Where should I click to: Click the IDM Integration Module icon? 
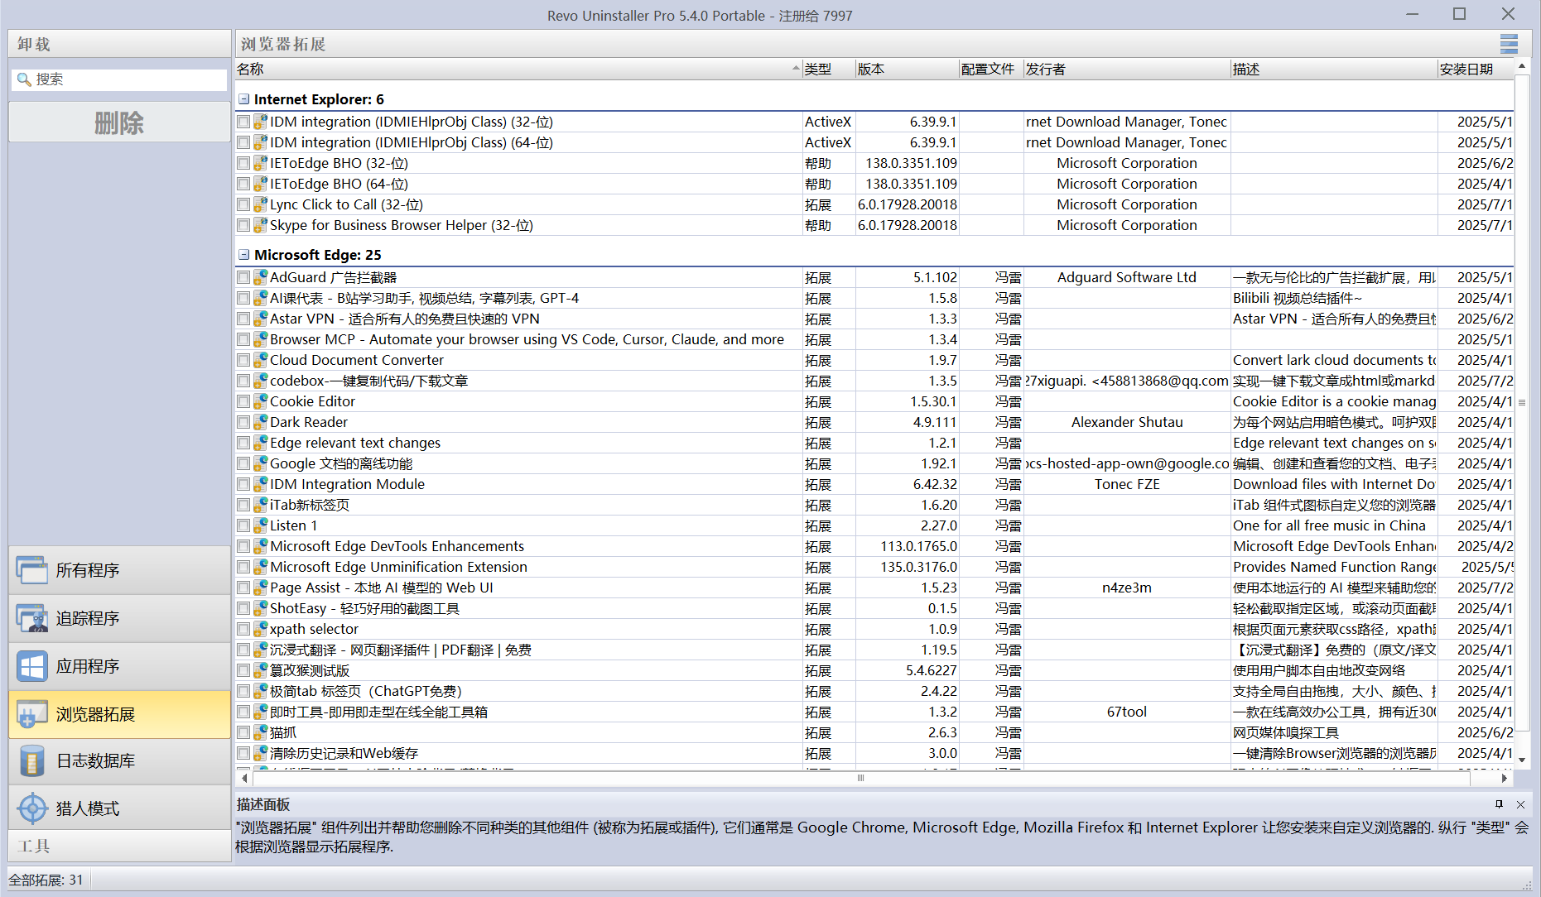pyautogui.click(x=260, y=484)
